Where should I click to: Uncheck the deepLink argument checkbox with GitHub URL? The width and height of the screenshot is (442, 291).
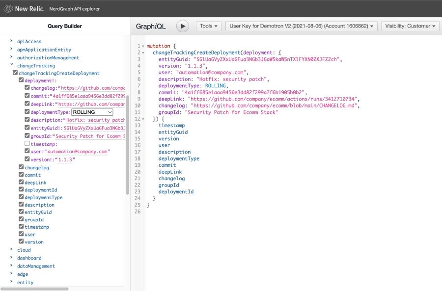coord(27,104)
